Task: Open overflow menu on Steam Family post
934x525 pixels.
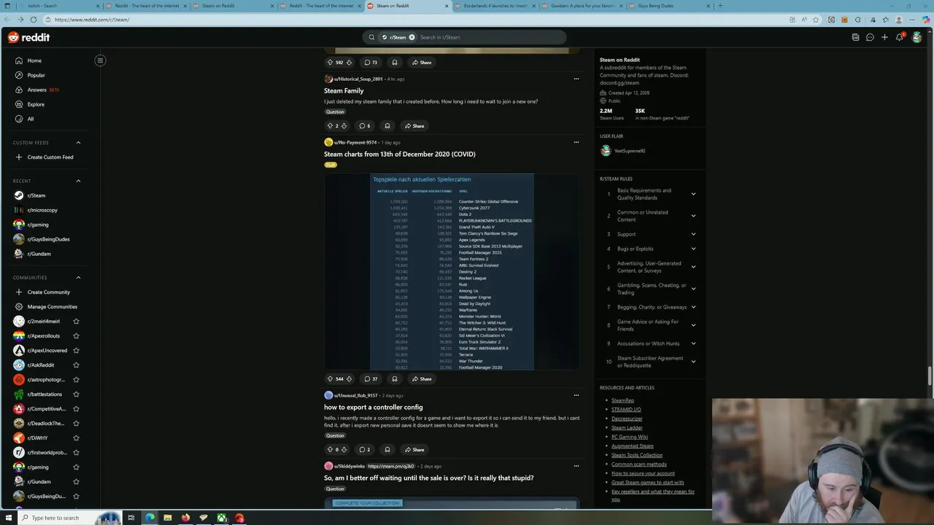Action: click(576, 79)
